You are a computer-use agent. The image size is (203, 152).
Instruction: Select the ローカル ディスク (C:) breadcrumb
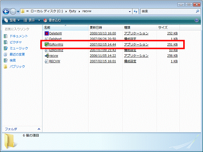click(x=47, y=11)
